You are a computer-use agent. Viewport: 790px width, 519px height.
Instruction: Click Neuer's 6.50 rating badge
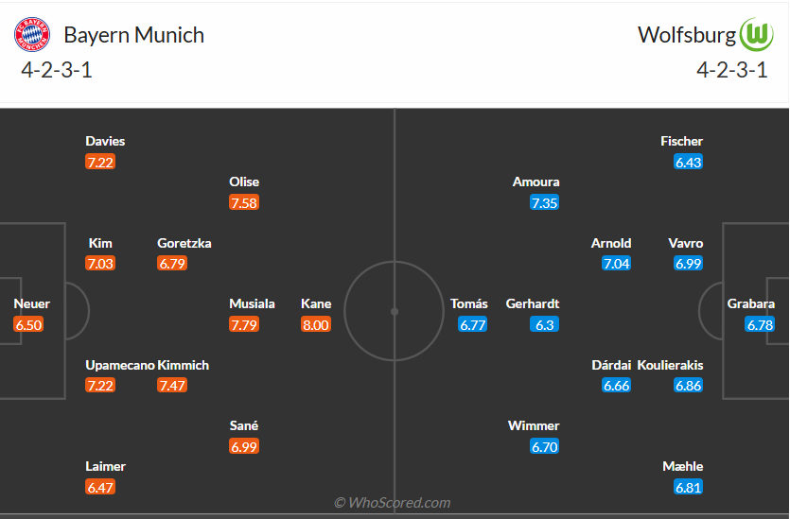[x=28, y=325]
